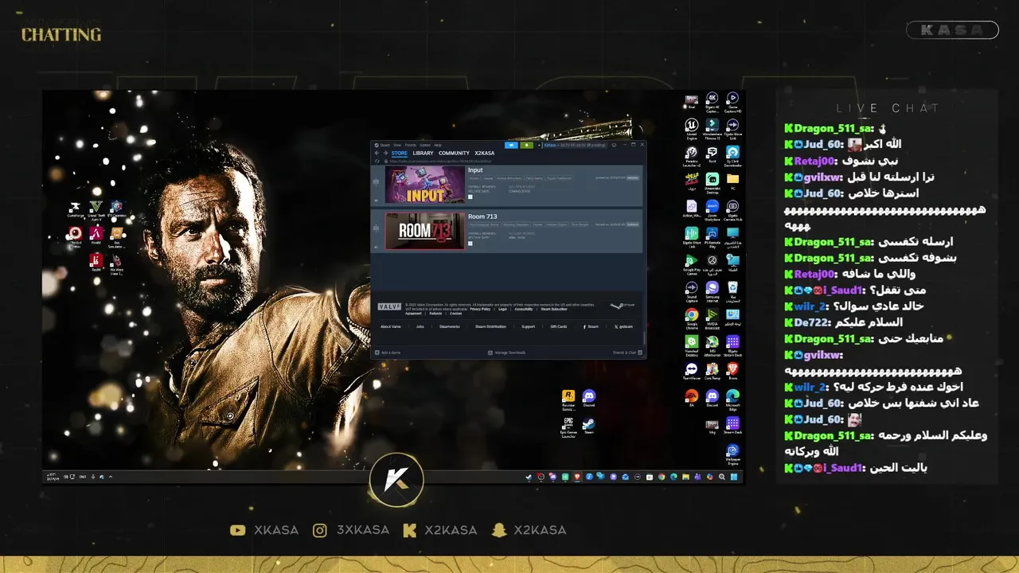Image resolution: width=1019 pixels, height=573 pixels.
Task: Click the About Valve footer link
Action: click(x=391, y=326)
